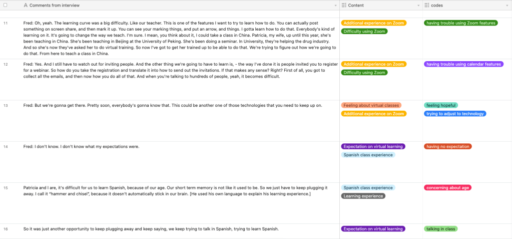
Task: Click the multi-select icon in codes header
Action: tap(426, 5)
